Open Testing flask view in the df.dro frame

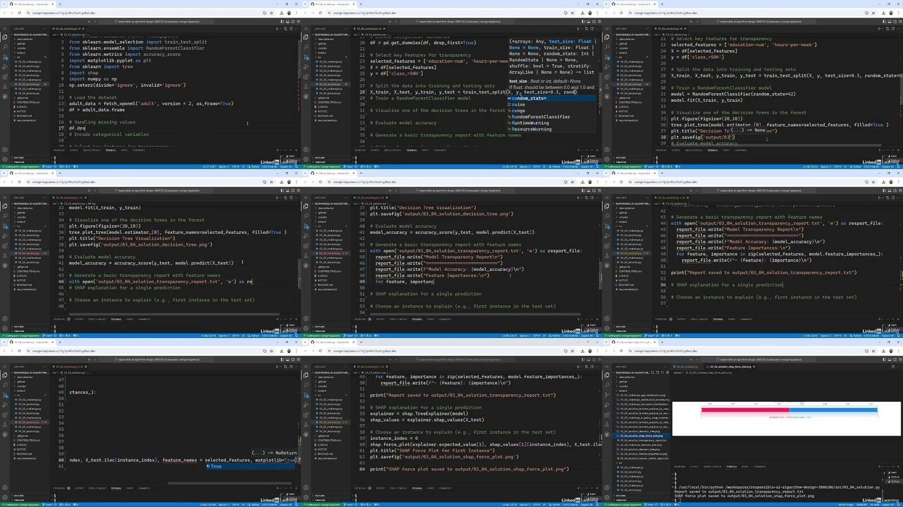point(5,86)
